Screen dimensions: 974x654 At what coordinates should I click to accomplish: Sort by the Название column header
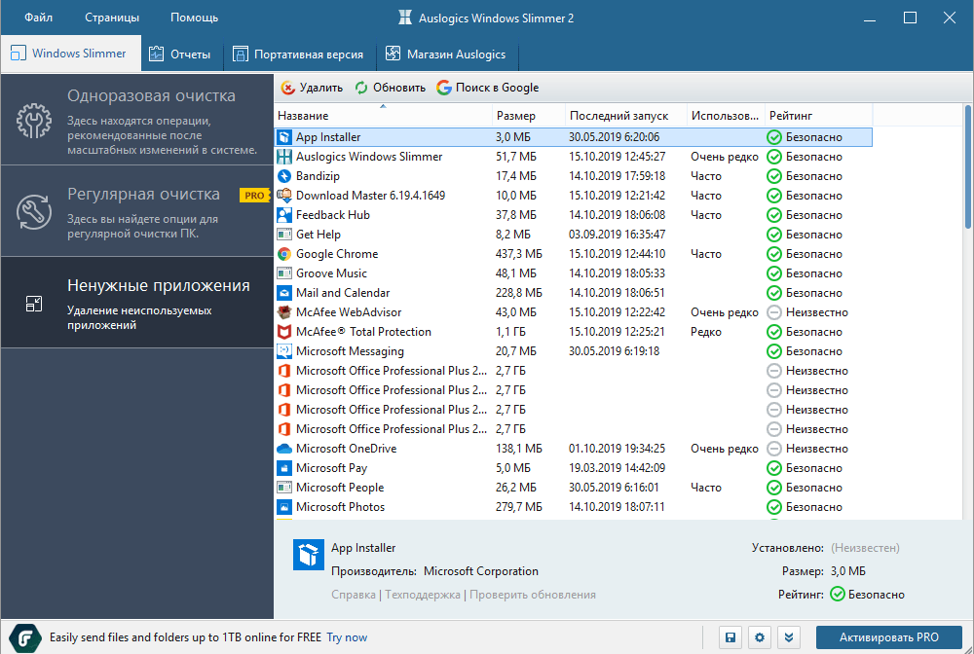click(x=383, y=116)
